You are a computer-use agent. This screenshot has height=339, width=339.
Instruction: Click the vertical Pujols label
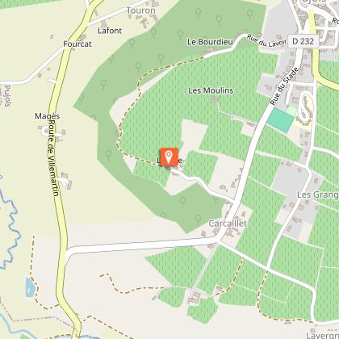[7, 96]
